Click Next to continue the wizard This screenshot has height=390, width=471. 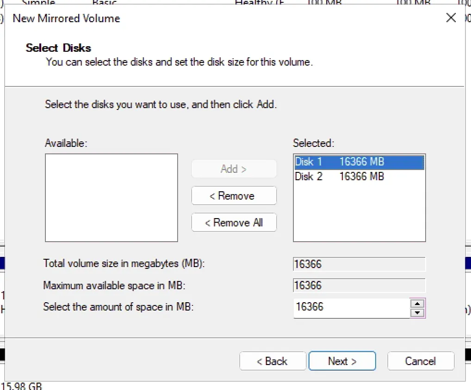tap(342, 361)
